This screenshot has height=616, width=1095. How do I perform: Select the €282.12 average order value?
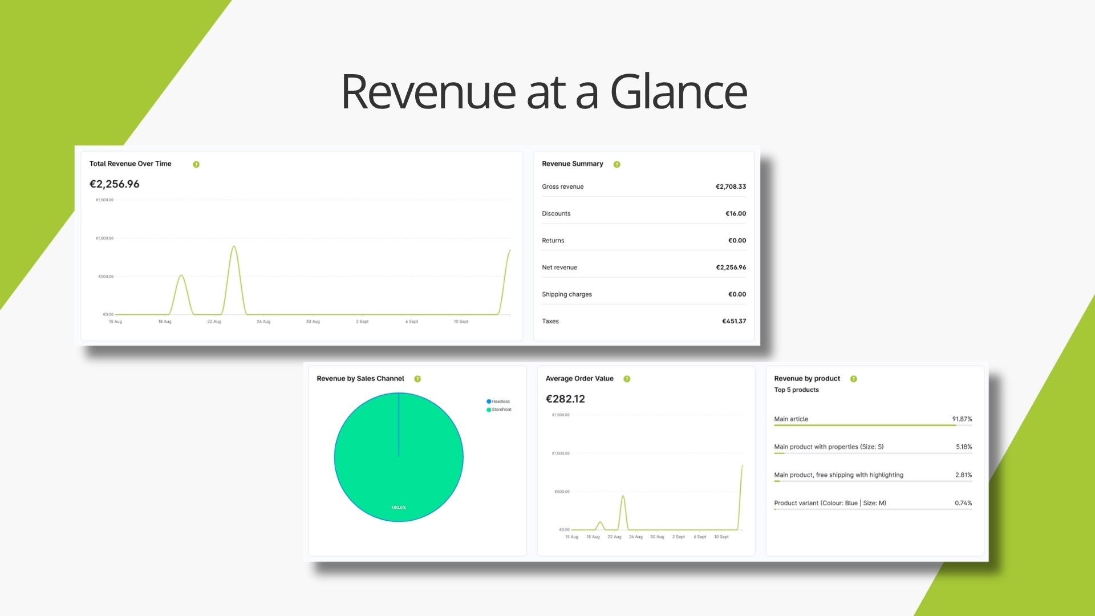coord(565,399)
